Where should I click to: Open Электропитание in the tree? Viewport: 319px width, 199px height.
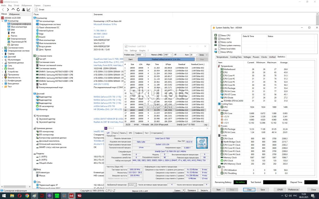click(18, 39)
